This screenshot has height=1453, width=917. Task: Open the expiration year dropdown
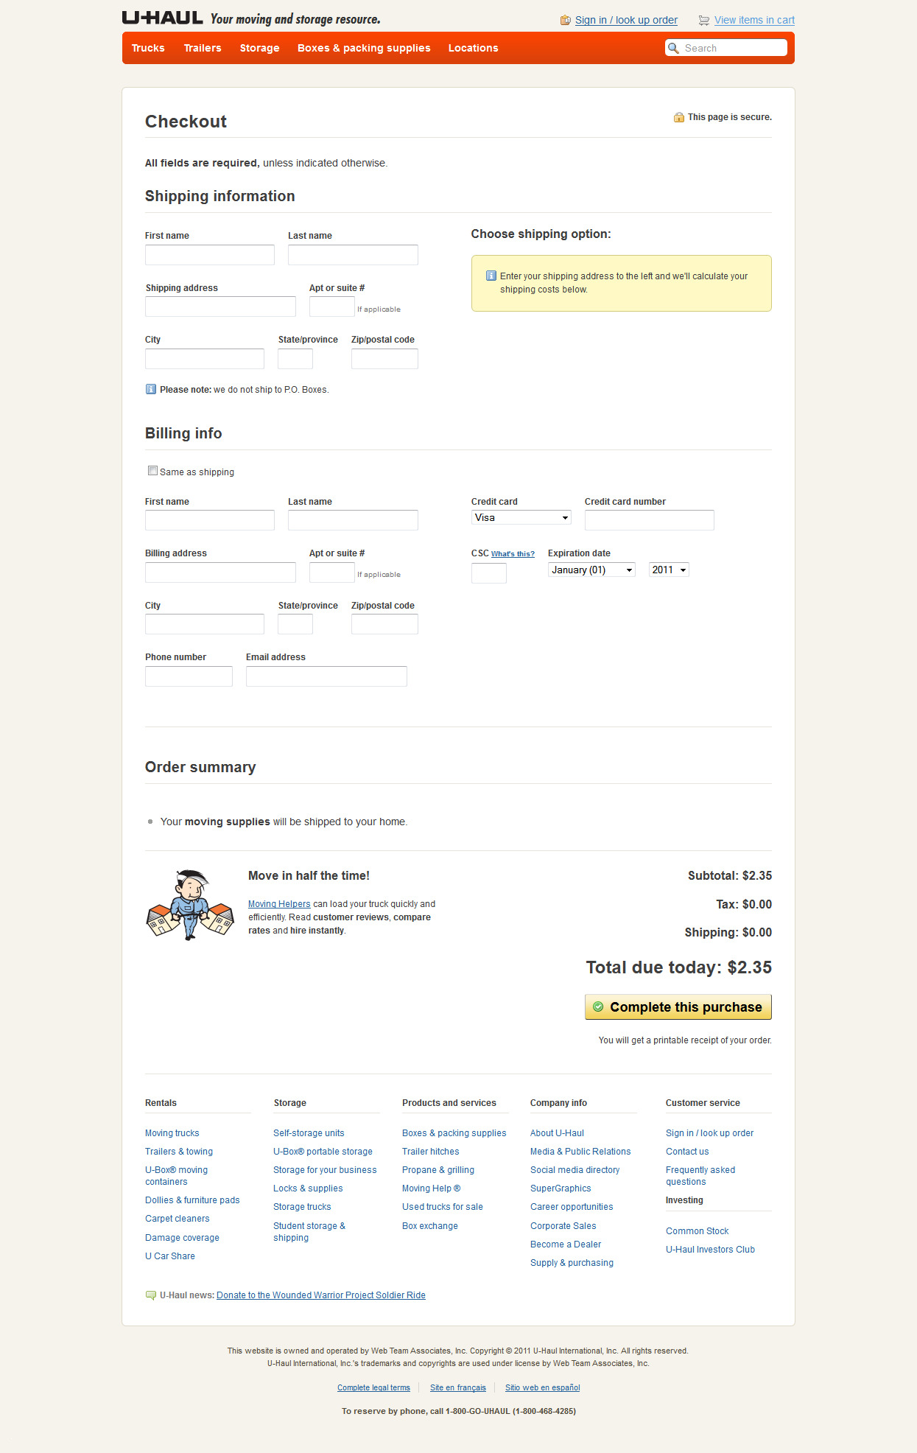click(669, 570)
